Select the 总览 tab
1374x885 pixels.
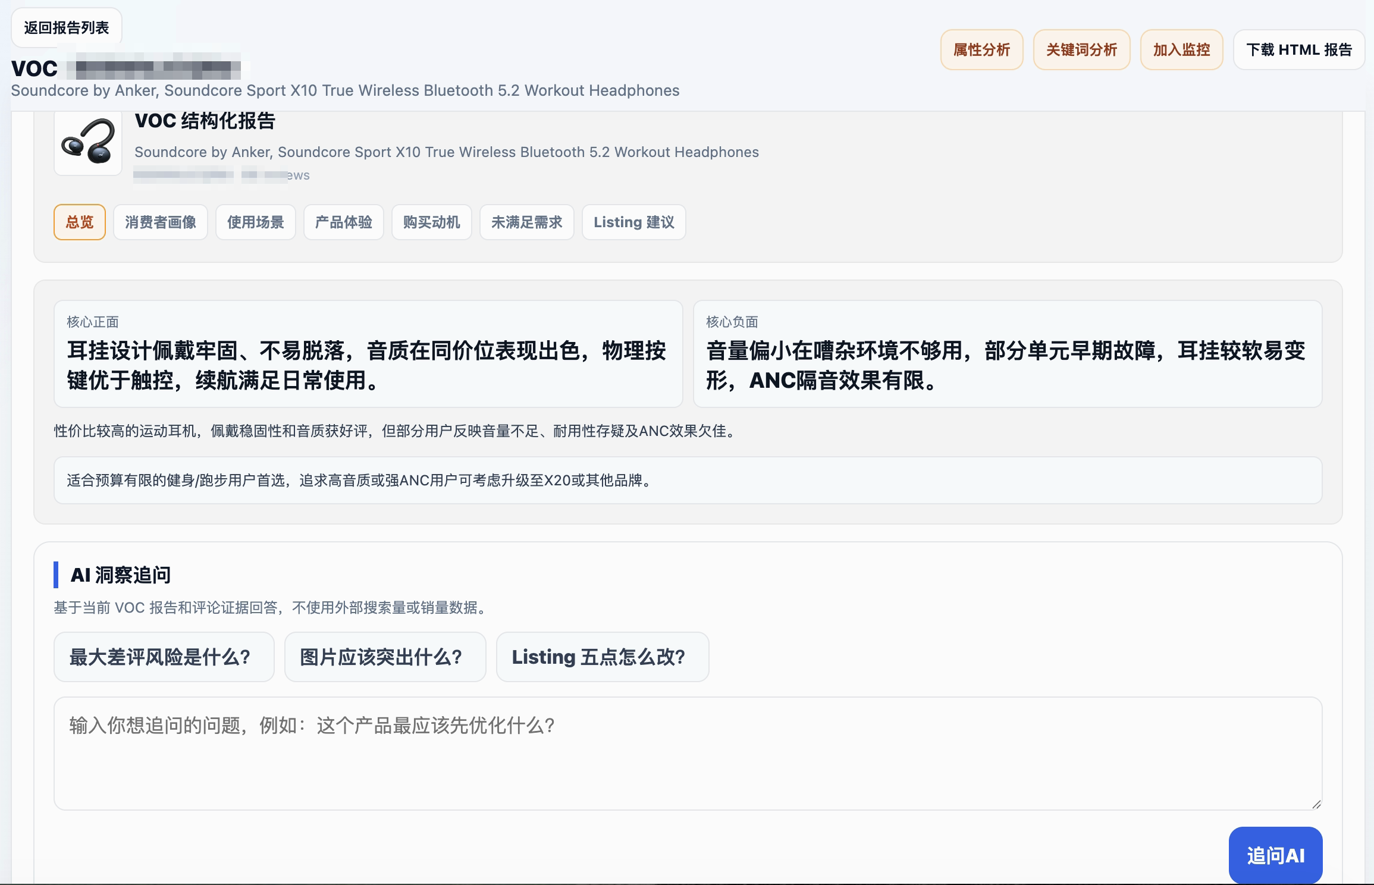[80, 222]
